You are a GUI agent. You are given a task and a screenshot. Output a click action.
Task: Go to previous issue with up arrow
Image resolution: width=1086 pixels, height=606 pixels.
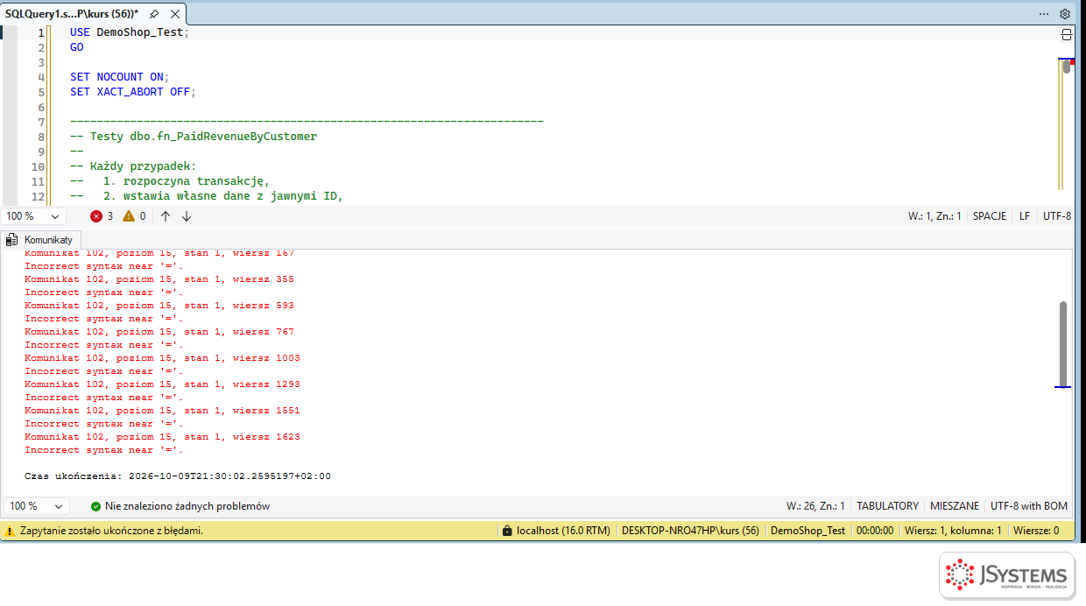(166, 216)
